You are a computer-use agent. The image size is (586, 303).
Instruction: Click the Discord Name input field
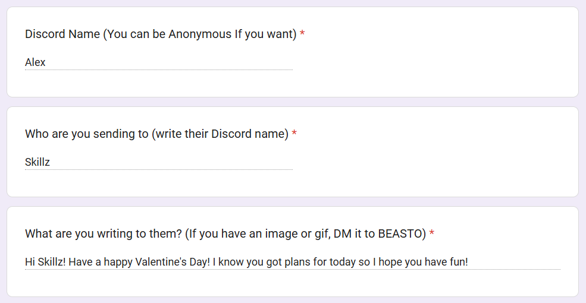[158, 62]
